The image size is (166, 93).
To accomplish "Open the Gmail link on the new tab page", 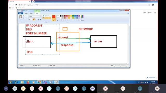I will click(145, 13).
